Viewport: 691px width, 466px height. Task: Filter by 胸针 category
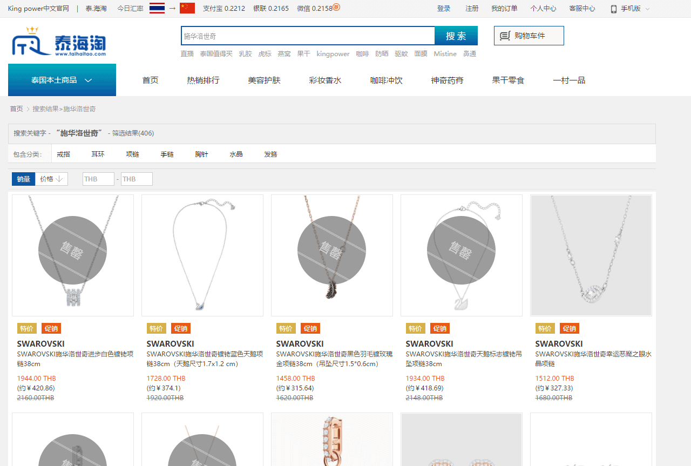tap(201, 154)
